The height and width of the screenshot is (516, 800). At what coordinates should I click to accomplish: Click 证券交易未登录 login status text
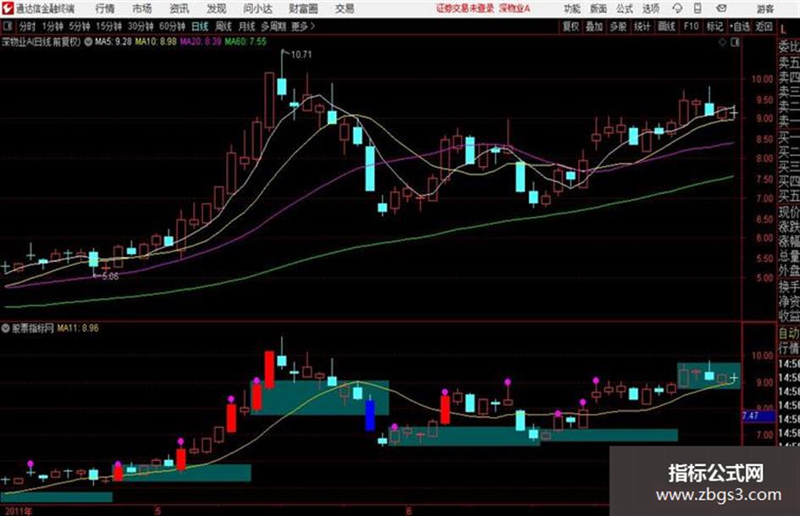[x=465, y=8]
